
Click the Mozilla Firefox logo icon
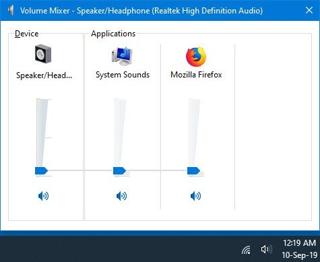(x=196, y=57)
